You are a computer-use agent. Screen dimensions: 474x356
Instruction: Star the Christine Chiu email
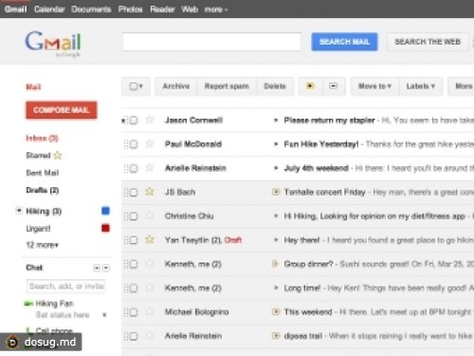pos(150,215)
